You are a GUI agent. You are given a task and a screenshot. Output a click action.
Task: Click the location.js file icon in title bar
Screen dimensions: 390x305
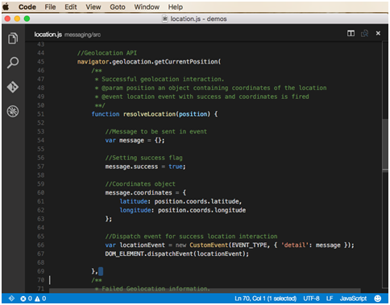164,19
